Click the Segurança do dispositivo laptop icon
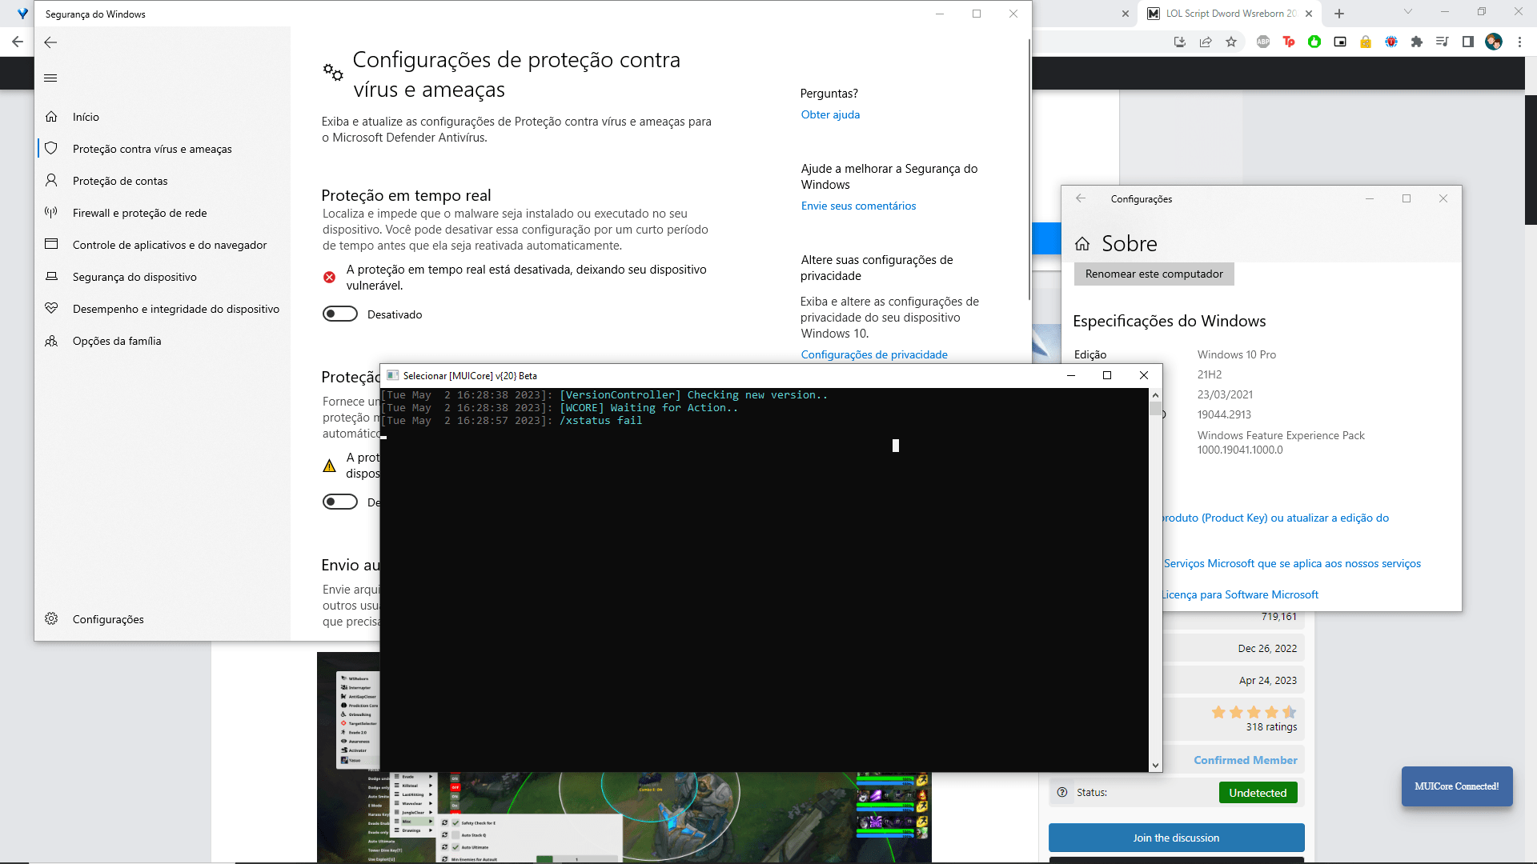The image size is (1537, 864). [51, 277]
